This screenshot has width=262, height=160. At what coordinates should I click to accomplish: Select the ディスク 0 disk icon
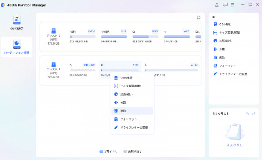(x=53, y=31)
